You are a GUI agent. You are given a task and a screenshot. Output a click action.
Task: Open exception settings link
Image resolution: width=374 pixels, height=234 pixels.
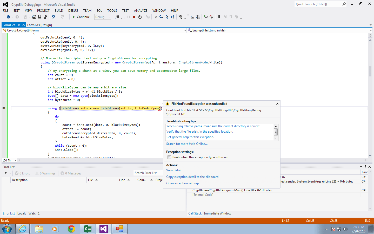[183, 183]
